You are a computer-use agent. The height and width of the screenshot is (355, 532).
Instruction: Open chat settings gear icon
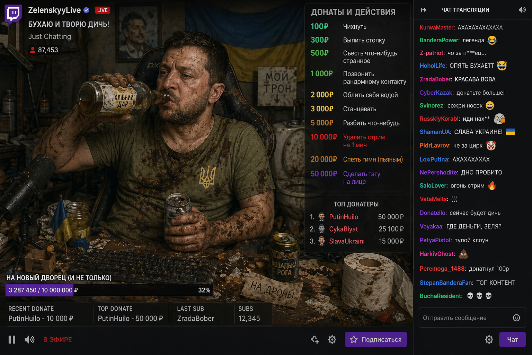(489, 340)
